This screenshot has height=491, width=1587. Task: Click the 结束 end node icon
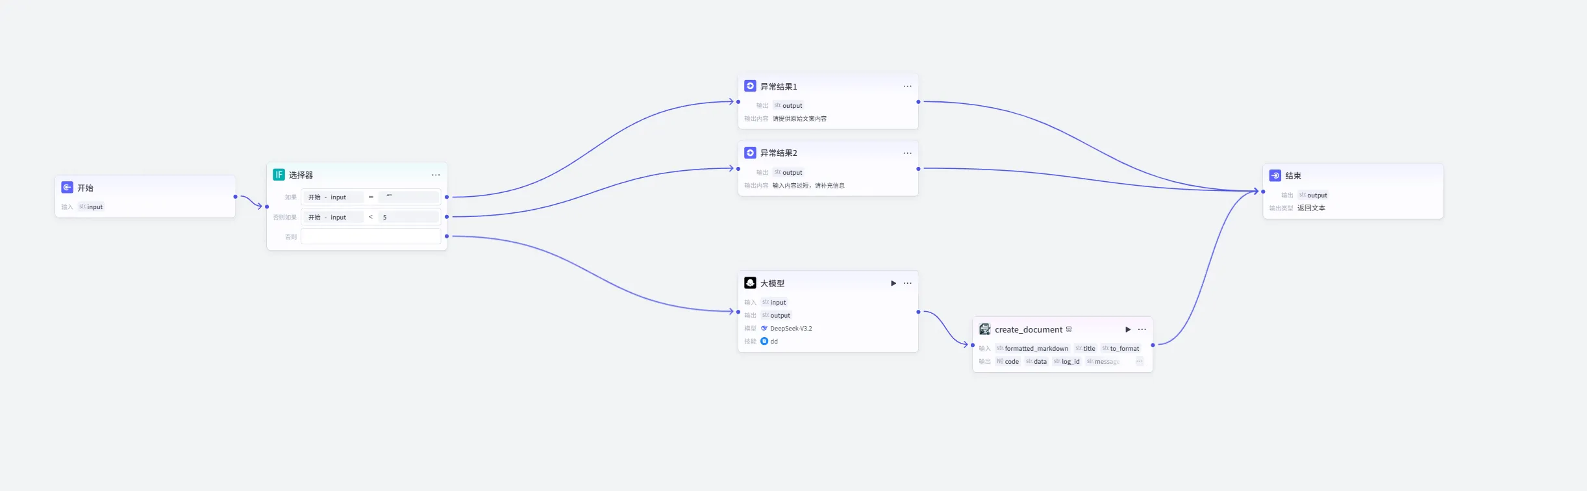click(x=1275, y=175)
